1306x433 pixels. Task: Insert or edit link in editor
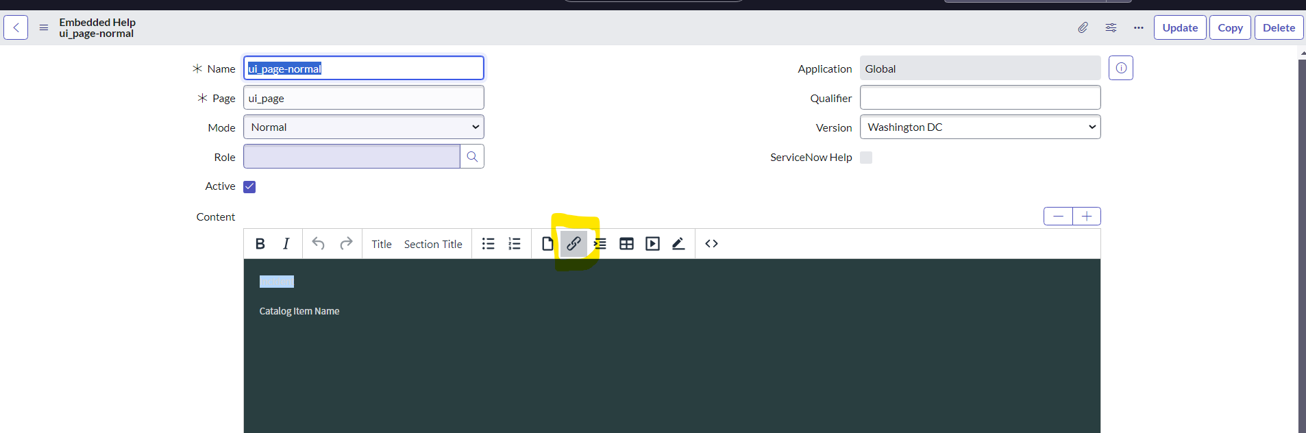[574, 244]
